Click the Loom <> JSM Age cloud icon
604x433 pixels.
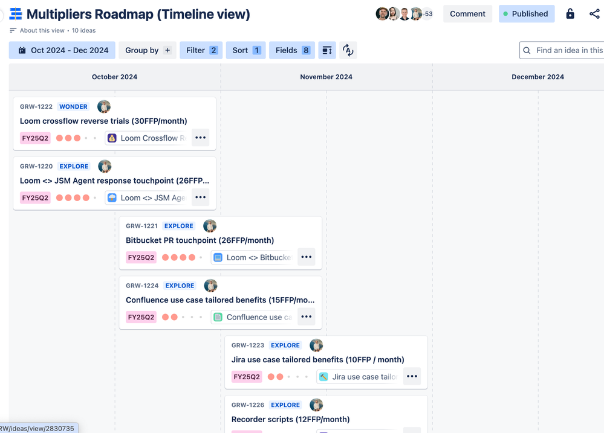click(112, 198)
